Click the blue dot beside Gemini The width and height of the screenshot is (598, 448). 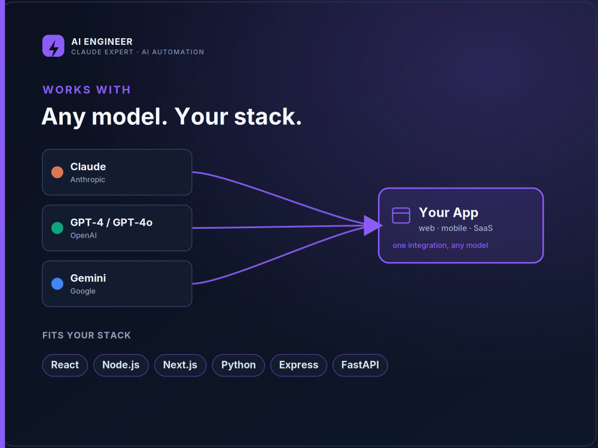(57, 283)
